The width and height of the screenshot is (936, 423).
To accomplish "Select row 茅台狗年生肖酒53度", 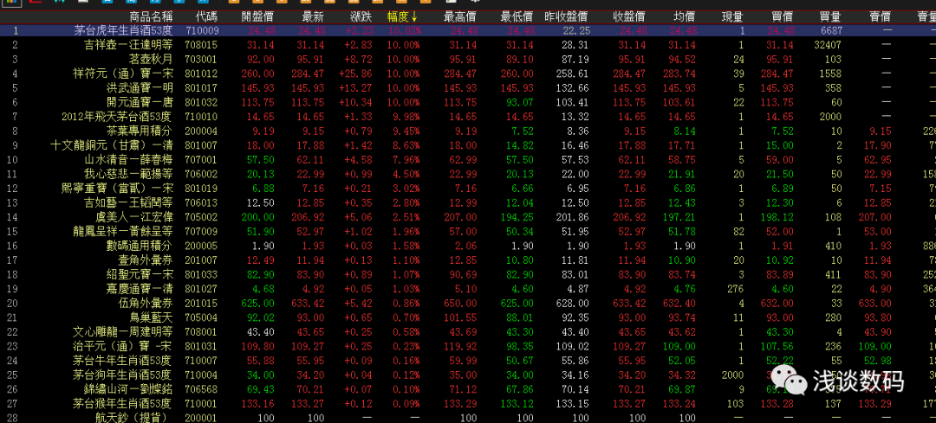I will coord(468,375).
